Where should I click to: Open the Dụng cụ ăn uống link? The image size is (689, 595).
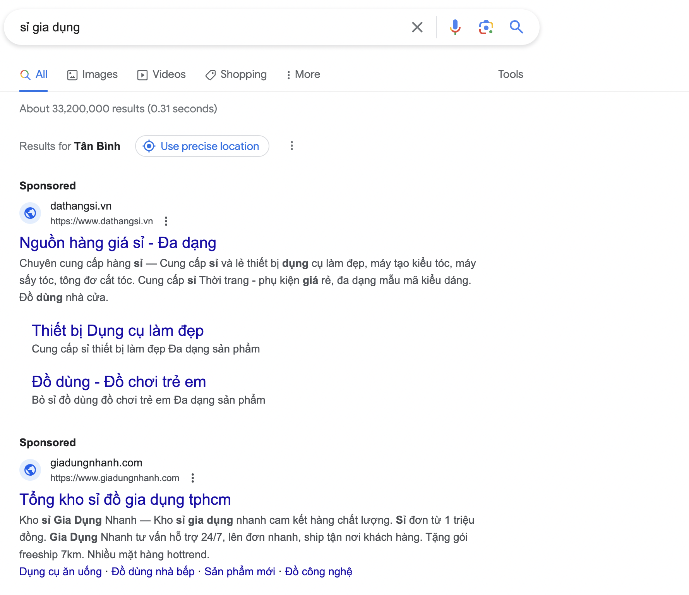click(60, 571)
